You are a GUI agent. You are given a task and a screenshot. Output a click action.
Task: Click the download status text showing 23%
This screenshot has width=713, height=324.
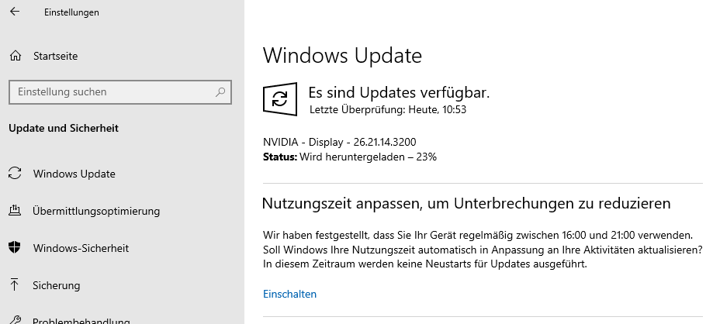tap(349, 157)
